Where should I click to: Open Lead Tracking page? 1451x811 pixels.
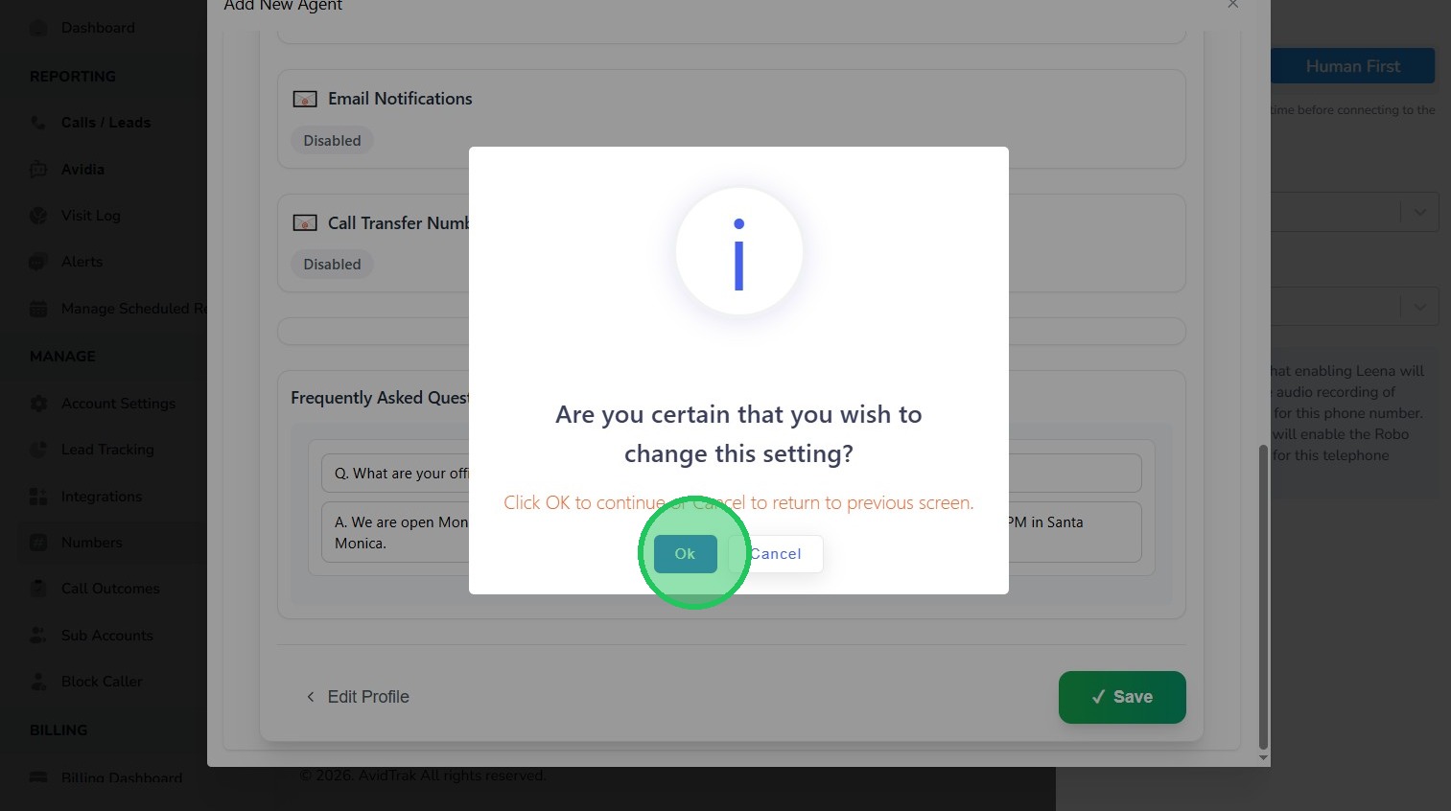click(x=107, y=450)
